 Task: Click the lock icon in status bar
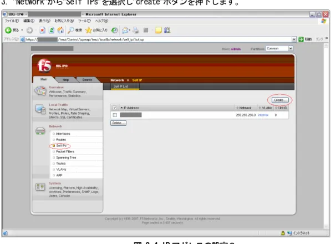[283, 233]
